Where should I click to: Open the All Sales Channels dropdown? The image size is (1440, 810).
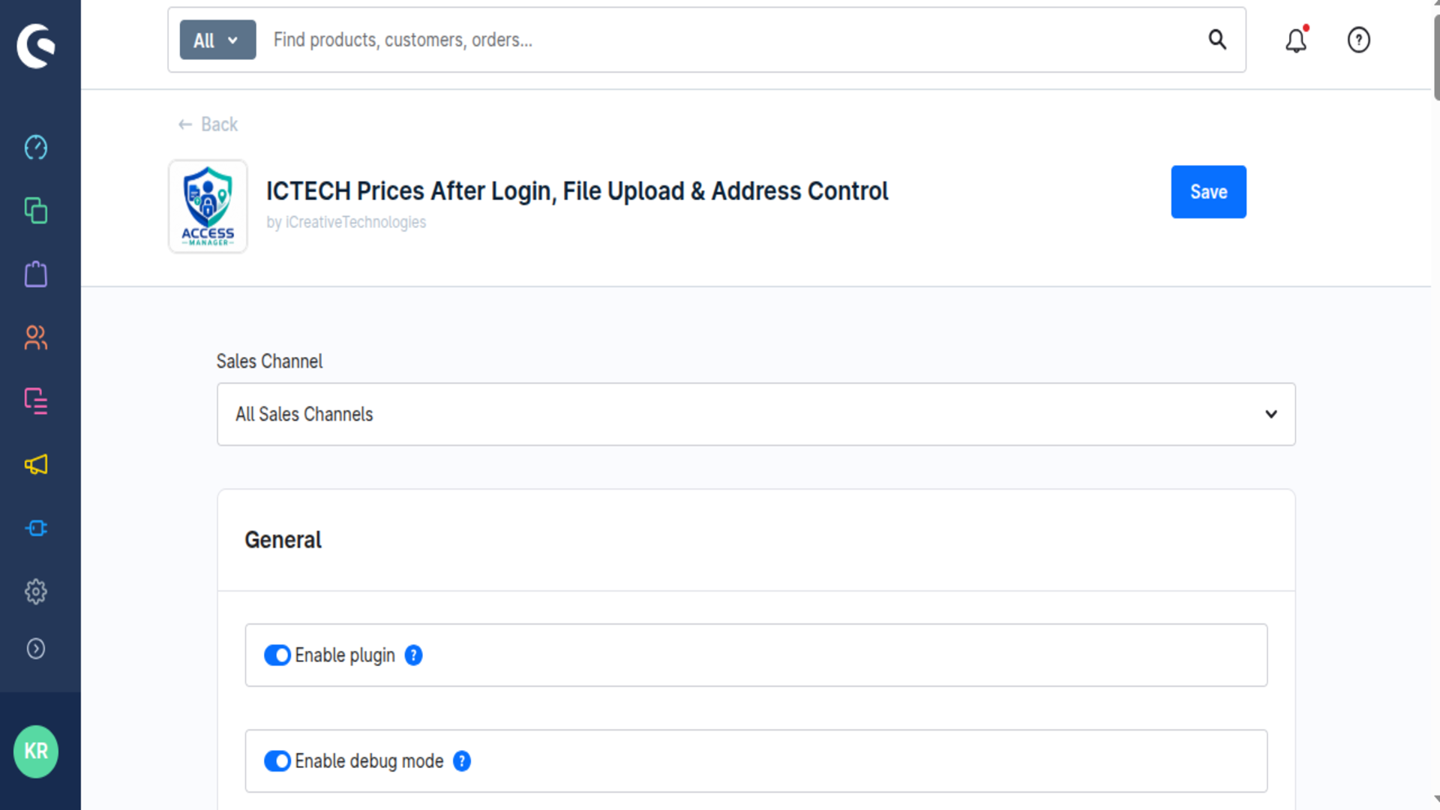pyautogui.click(x=756, y=414)
